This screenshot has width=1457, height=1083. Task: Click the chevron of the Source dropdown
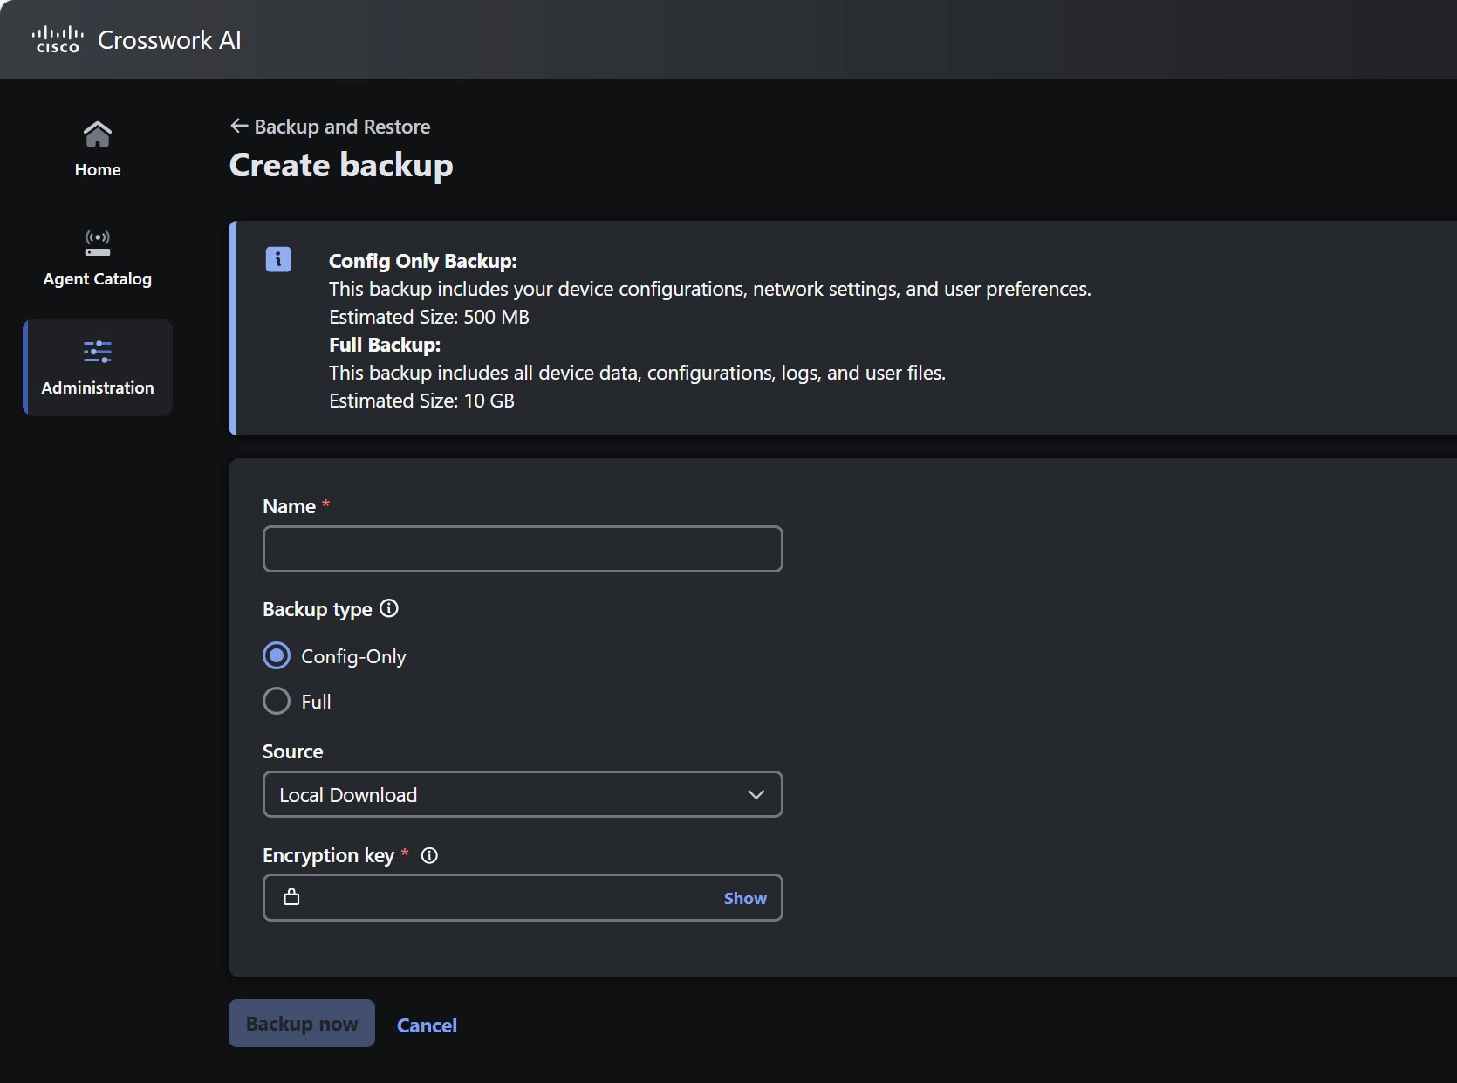point(756,794)
